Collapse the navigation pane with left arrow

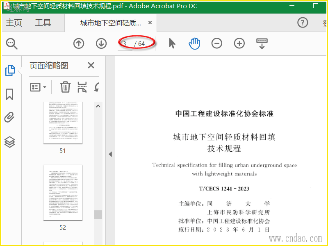[110, 155]
